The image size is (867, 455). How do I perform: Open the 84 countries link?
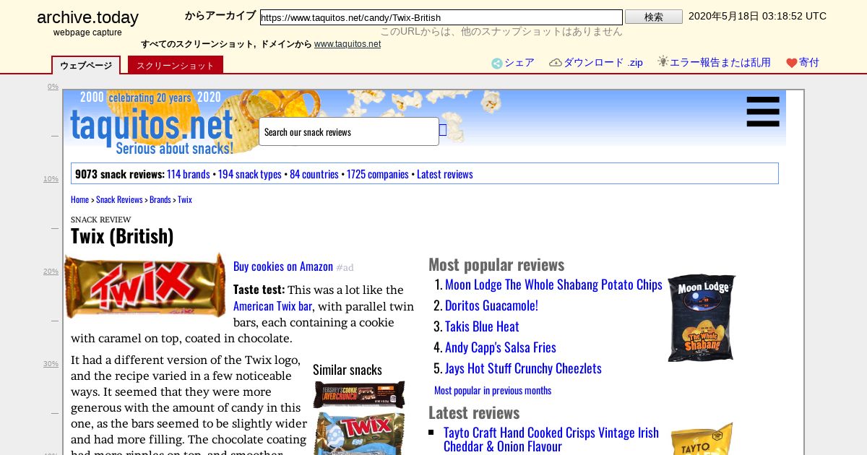click(314, 174)
